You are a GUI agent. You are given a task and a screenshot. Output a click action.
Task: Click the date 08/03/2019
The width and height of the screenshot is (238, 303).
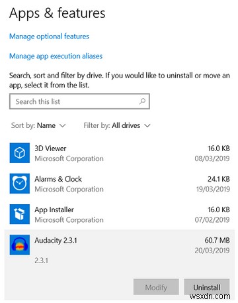coord(212,158)
